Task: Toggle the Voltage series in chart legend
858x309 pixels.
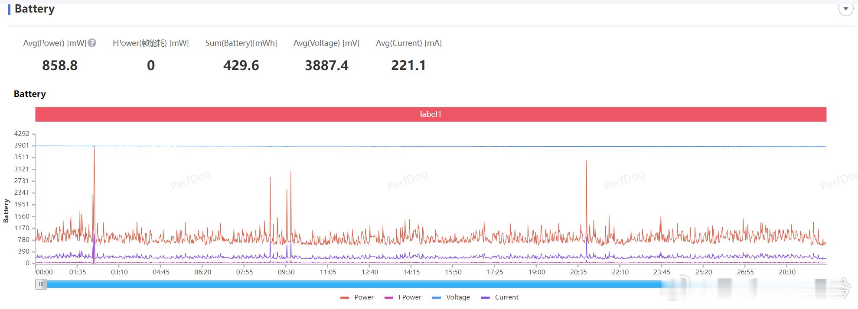Action: [x=451, y=297]
